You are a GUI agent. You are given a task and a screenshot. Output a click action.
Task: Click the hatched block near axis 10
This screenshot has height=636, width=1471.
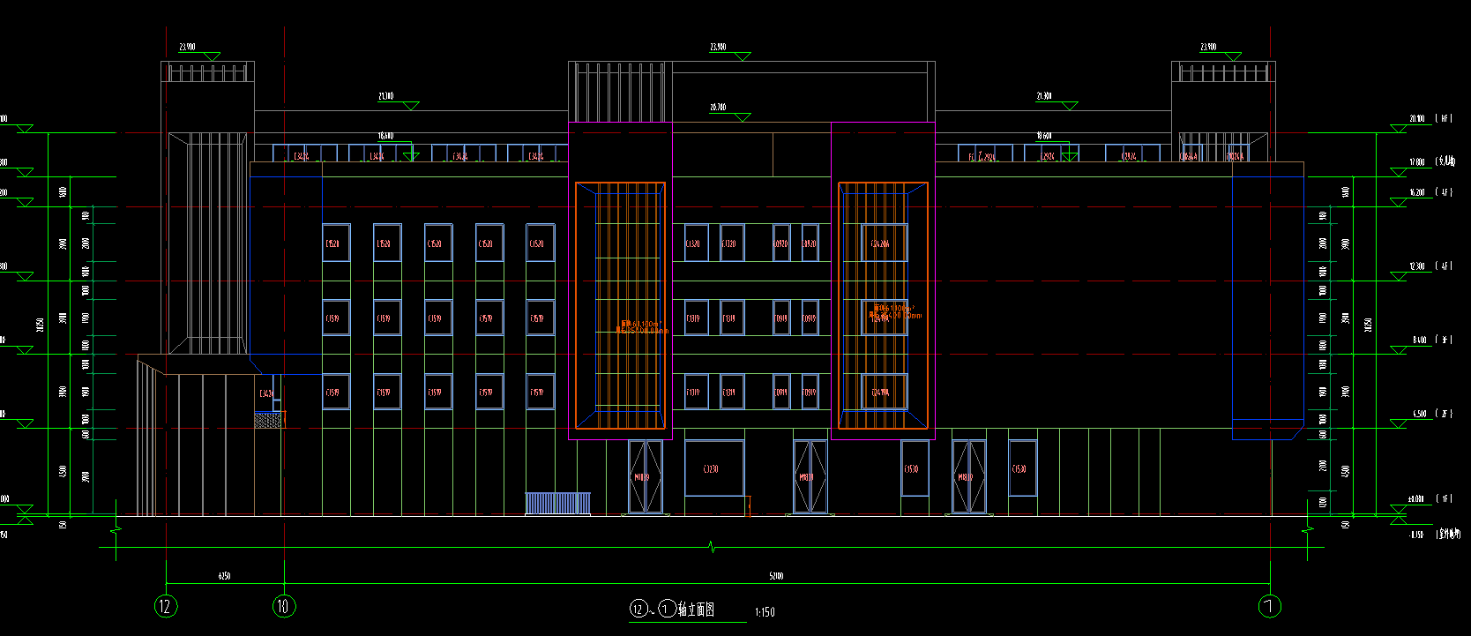269,421
